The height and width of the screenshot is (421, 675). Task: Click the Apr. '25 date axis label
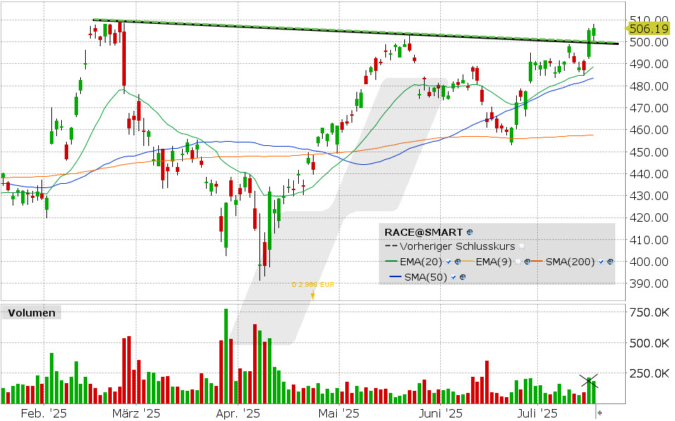(238, 414)
